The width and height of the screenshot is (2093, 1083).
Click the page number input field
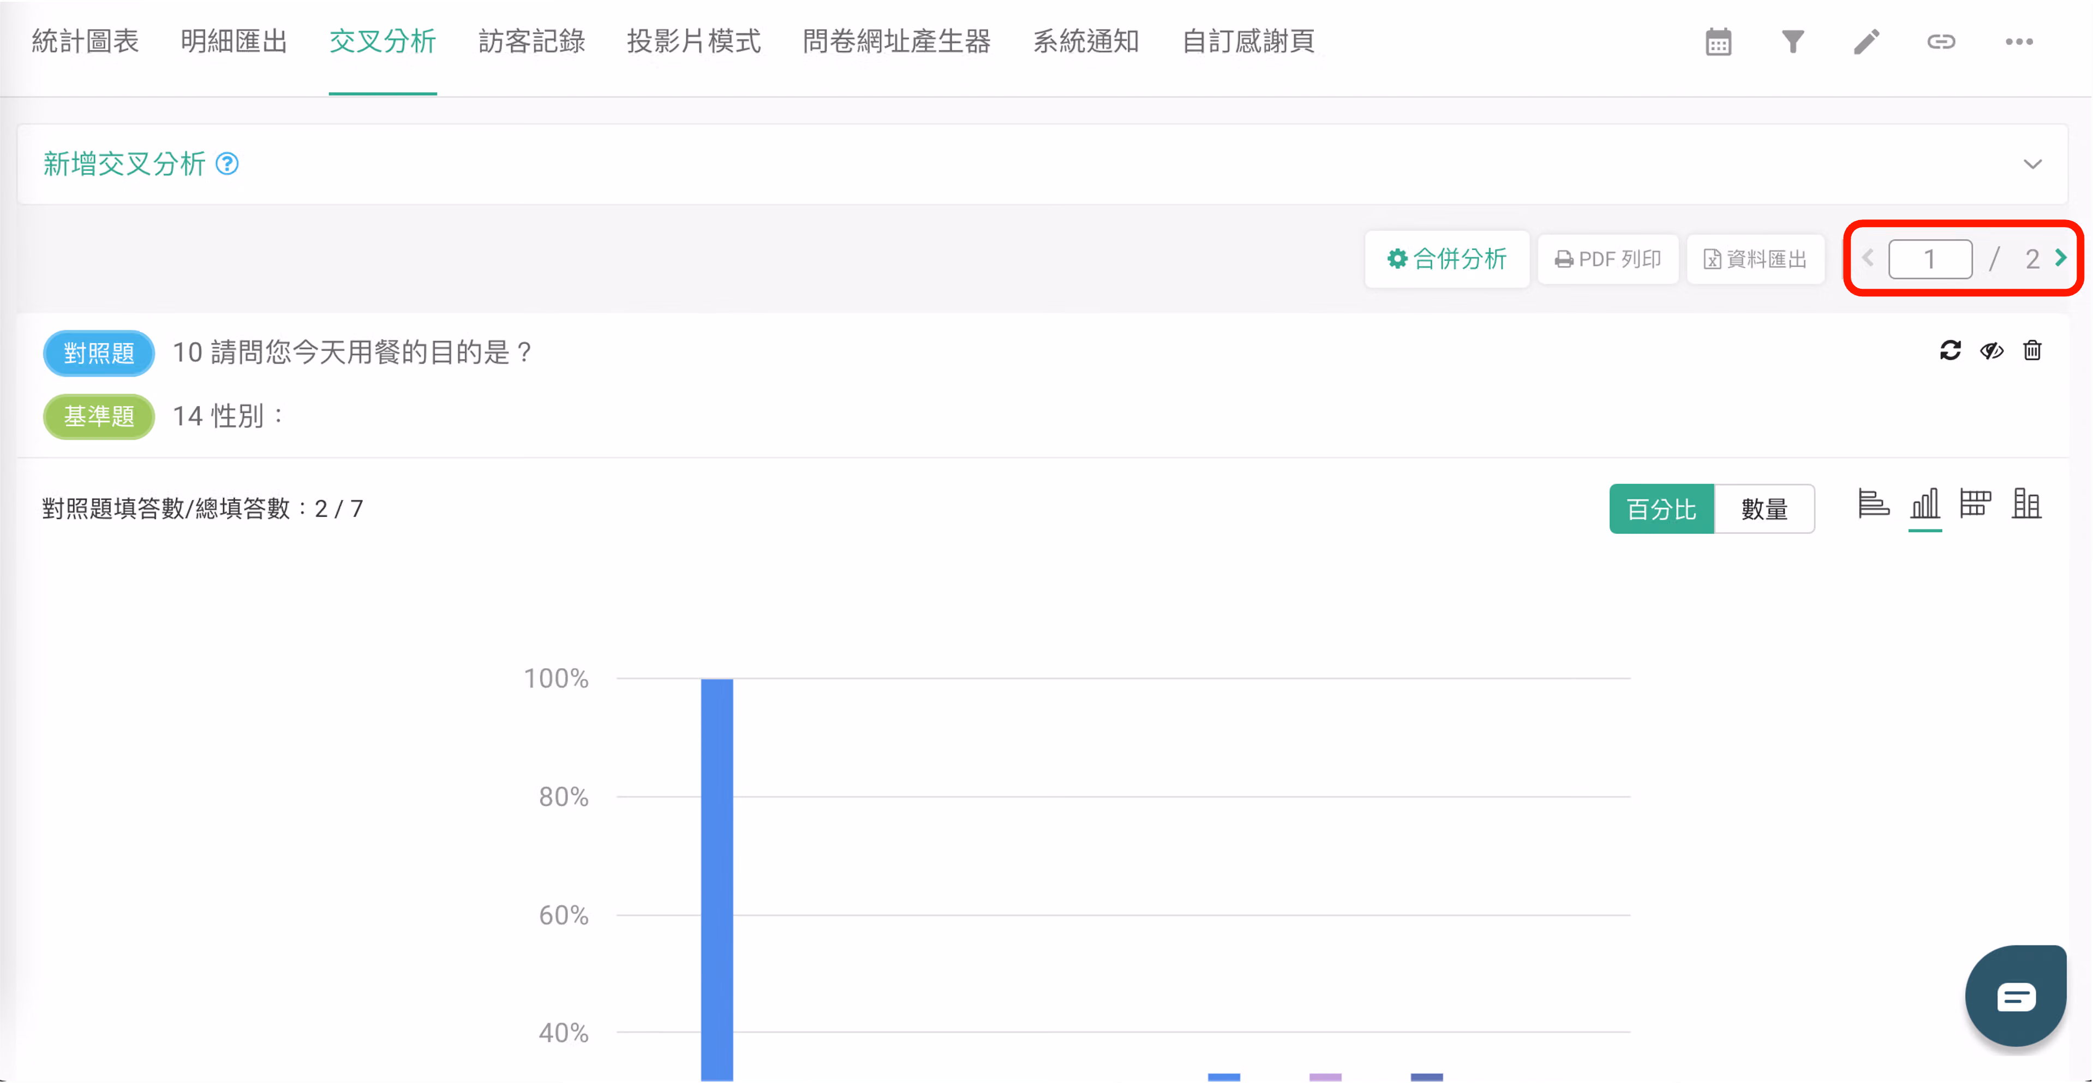(1930, 259)
